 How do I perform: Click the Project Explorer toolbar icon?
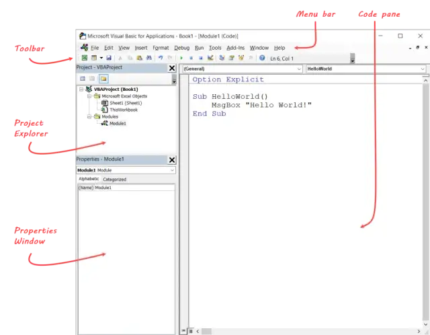coord(222,58)
